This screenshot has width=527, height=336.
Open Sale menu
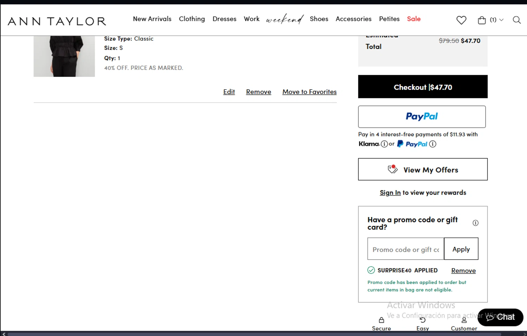coord(414,19)
